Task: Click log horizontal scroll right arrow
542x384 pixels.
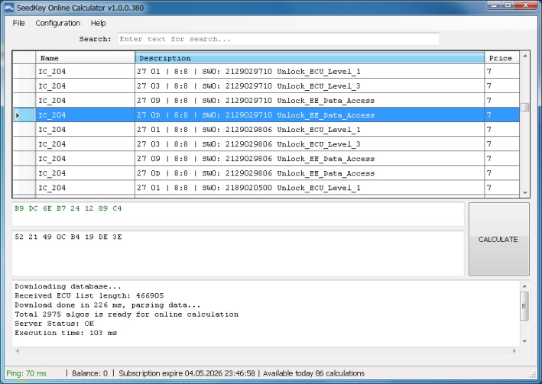Action: (514, 351)
